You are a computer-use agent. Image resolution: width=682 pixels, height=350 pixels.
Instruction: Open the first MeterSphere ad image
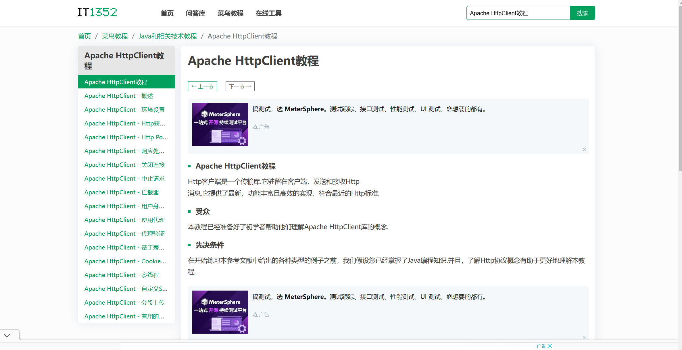220,124
